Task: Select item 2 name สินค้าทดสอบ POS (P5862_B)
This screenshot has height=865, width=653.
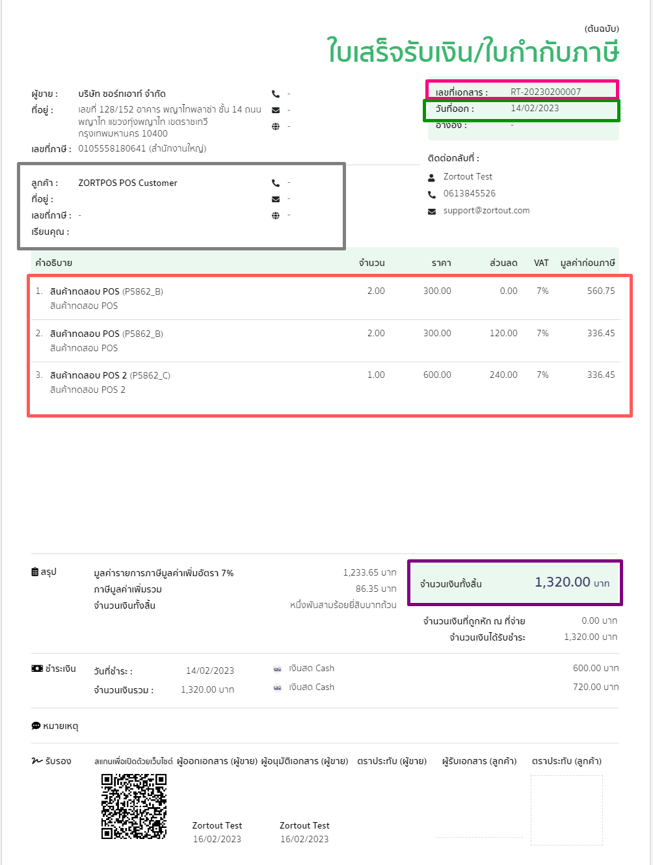Action: pyautogui.click(x=107, y=334)
